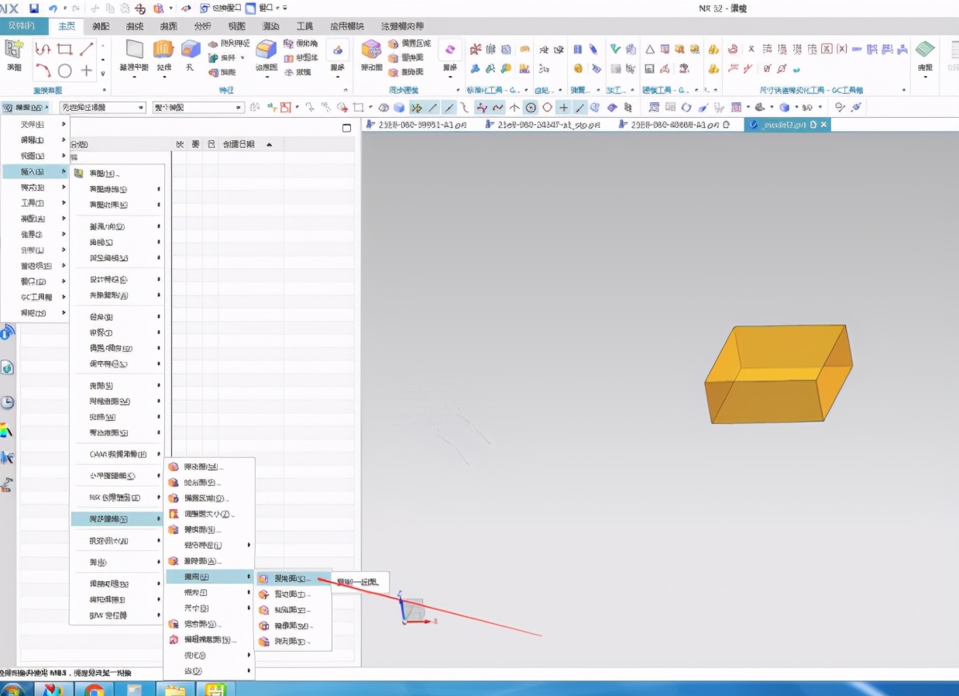959x696 pixels.
Task: Choose 剪切面 (Cut Face) in submenu
Action: pos(294,594)
